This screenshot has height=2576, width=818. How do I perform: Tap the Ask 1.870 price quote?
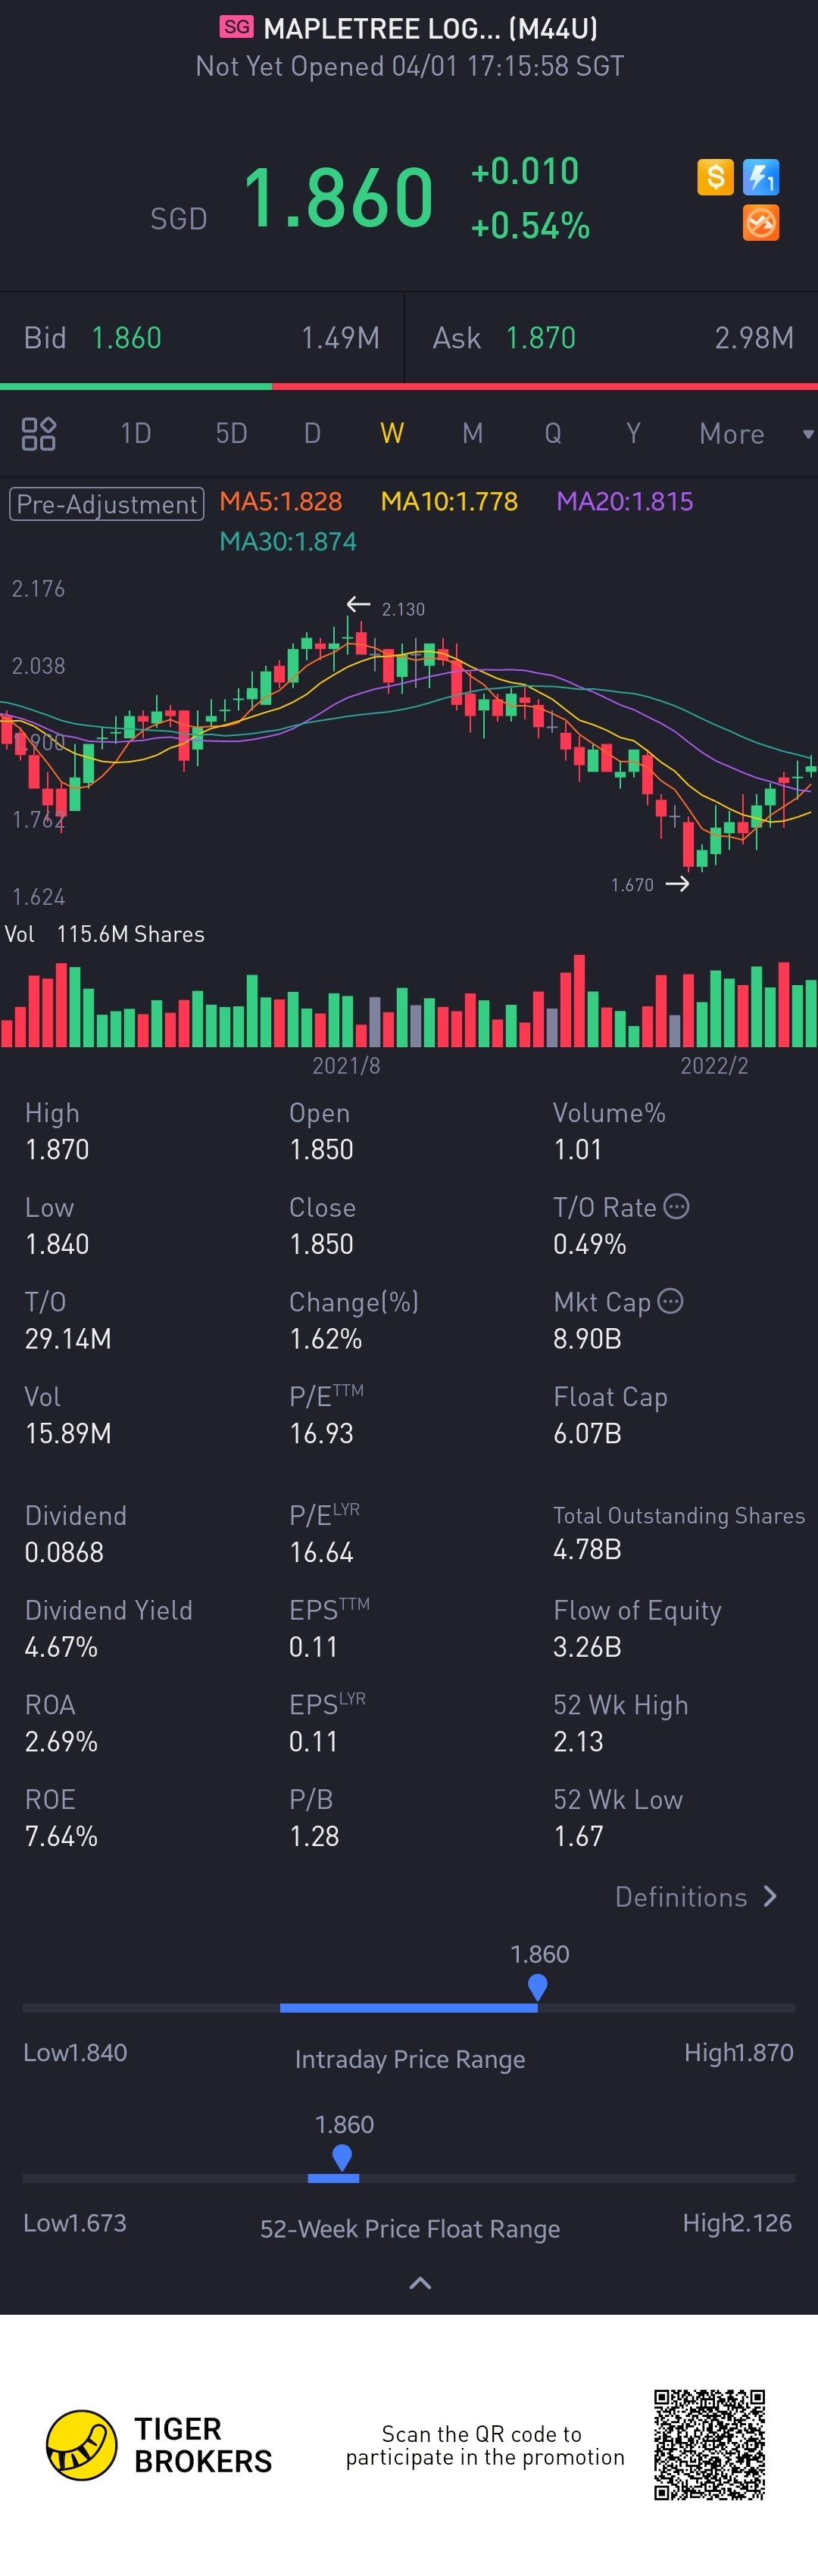pos(540,338)
